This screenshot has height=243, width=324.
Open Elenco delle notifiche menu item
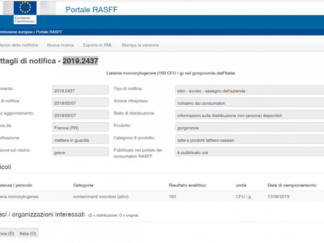tap(19, 45)
